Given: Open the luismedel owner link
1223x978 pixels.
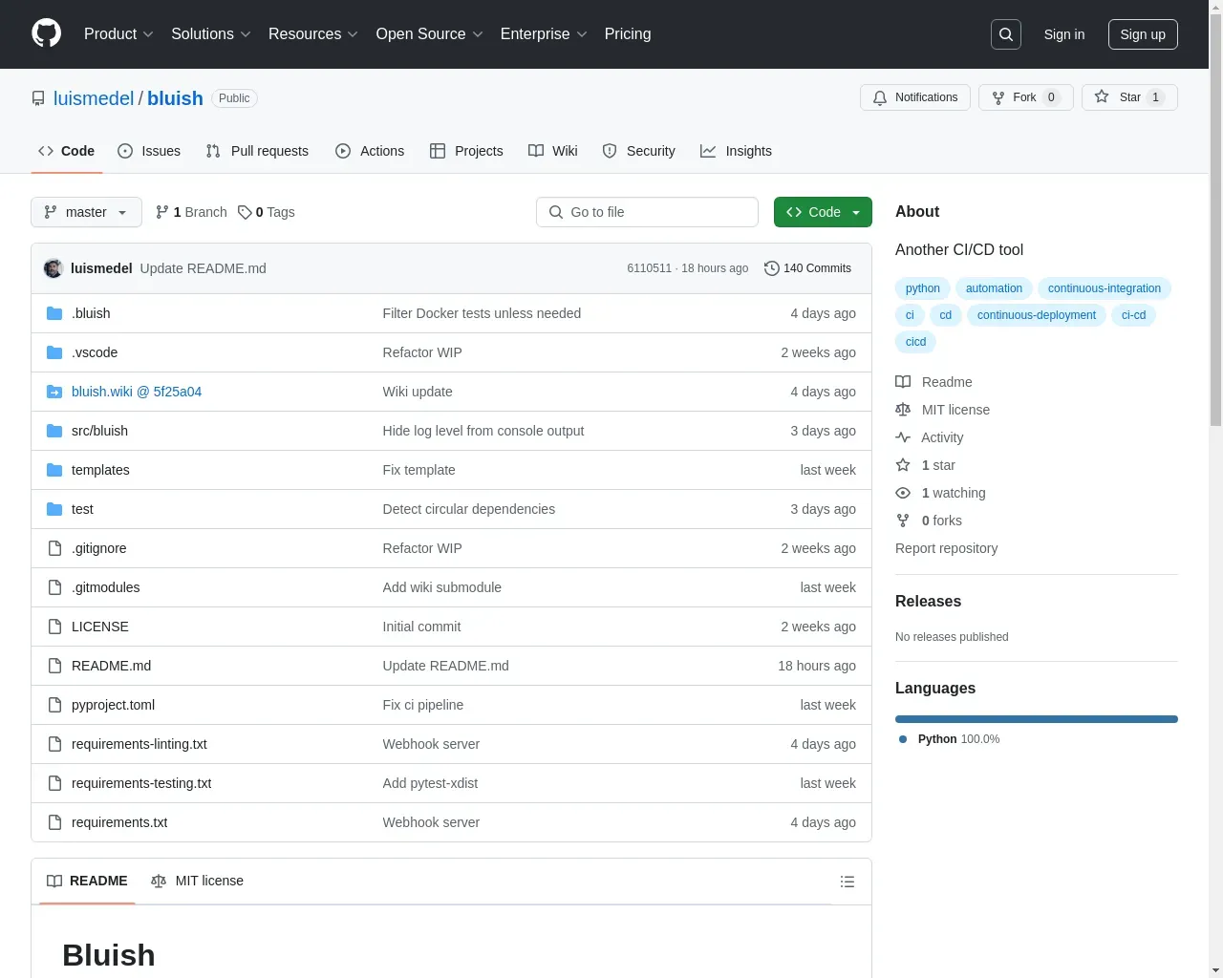Looking at the screenshot, I should point(94,98).
